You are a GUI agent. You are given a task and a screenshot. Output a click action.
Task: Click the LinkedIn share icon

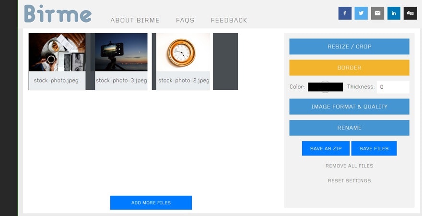coord(394,13)
